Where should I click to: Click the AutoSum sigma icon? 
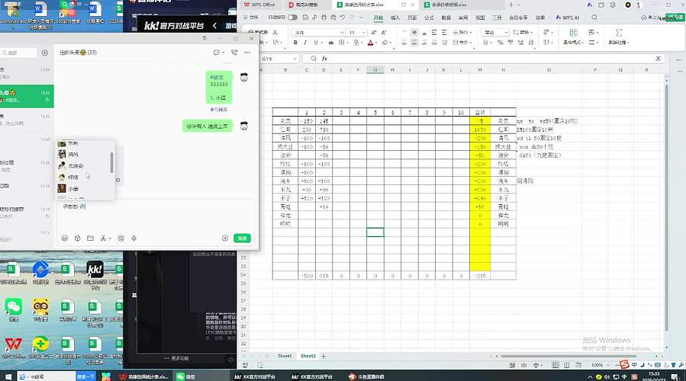[x=618, y=33]
